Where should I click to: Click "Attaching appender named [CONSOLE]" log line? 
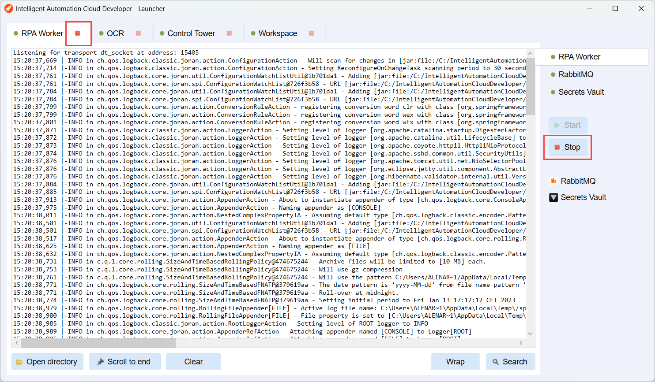242,331
